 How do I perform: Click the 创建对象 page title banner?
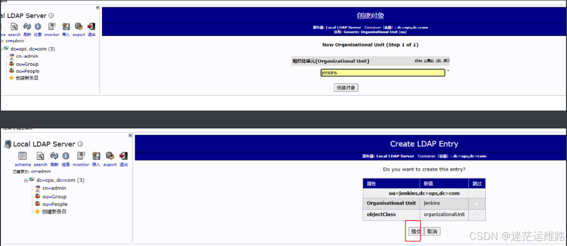[371, 15]
